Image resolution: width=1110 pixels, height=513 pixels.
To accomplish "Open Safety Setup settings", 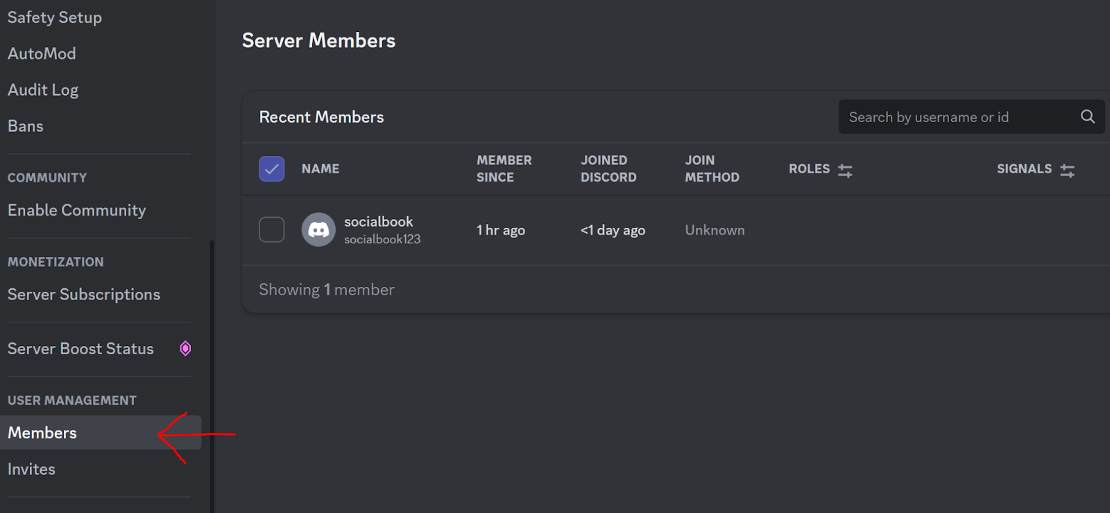I will coord(55,17).
